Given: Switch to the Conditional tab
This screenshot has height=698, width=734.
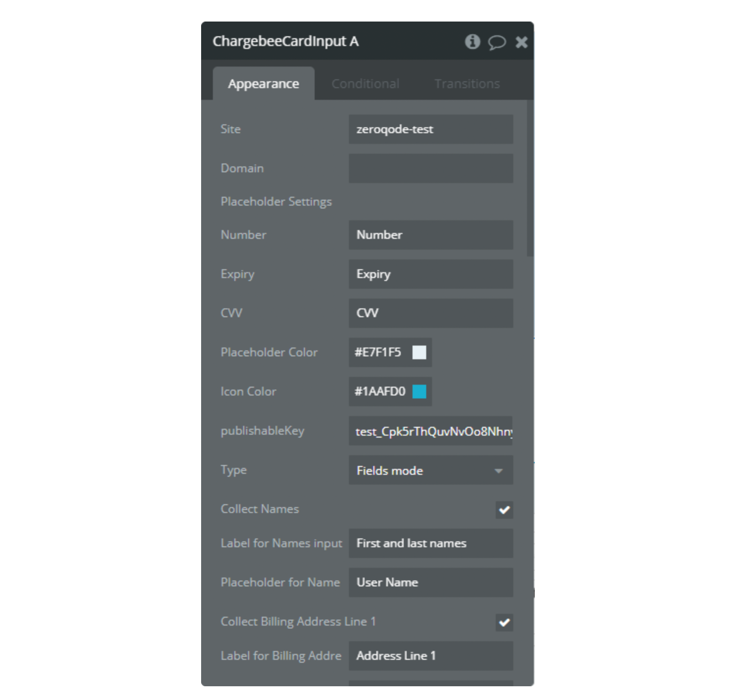Looking at the screenshot, I should point(366,83).
